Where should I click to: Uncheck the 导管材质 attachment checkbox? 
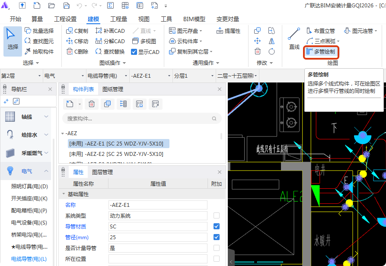tap(216, 226)
